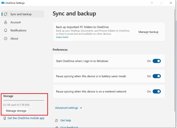Click the Storage heading
This screenshot has height=128, width=177.
pos(8,96)
